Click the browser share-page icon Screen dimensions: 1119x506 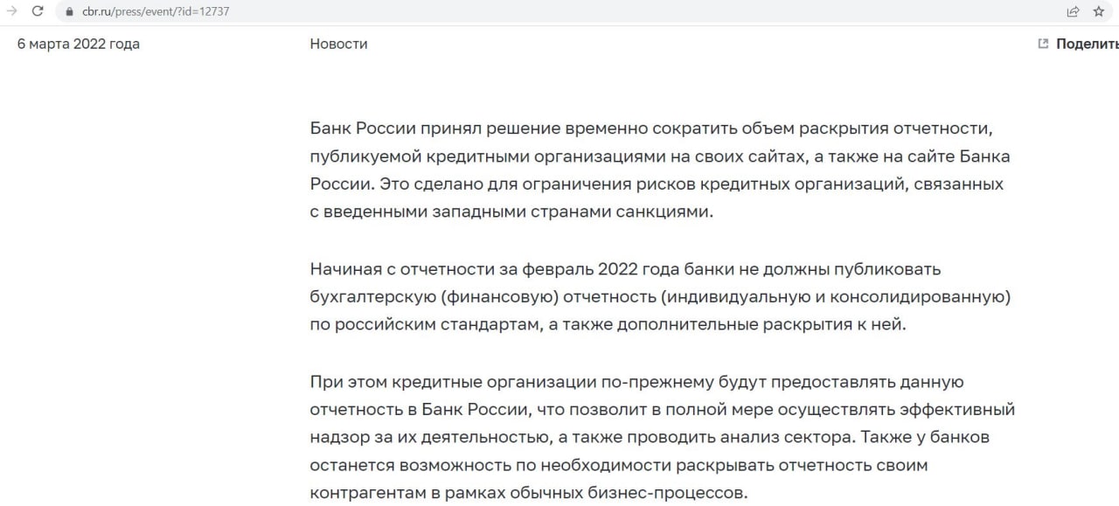[x=1073, y=12]
